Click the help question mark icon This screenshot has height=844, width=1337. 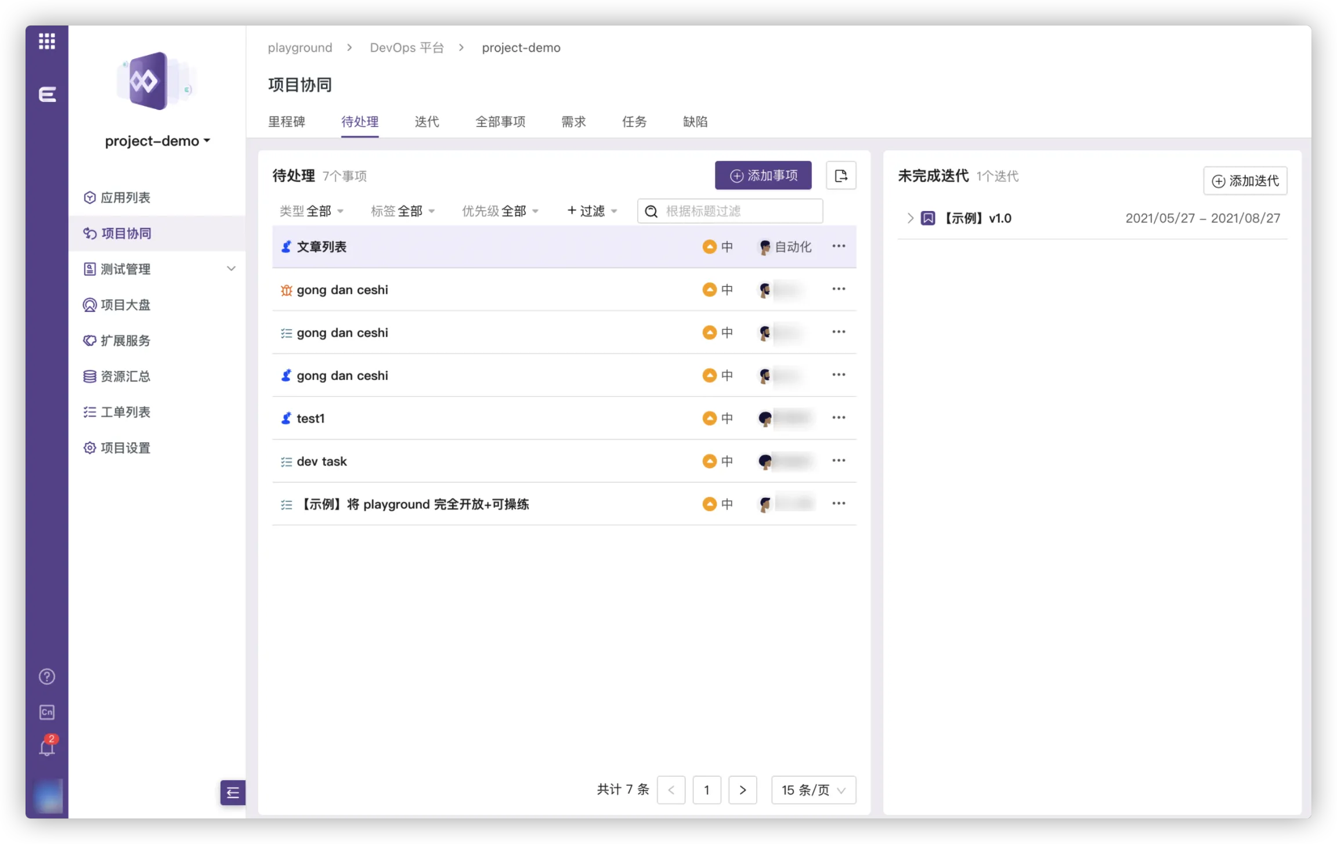coord(47,676)
